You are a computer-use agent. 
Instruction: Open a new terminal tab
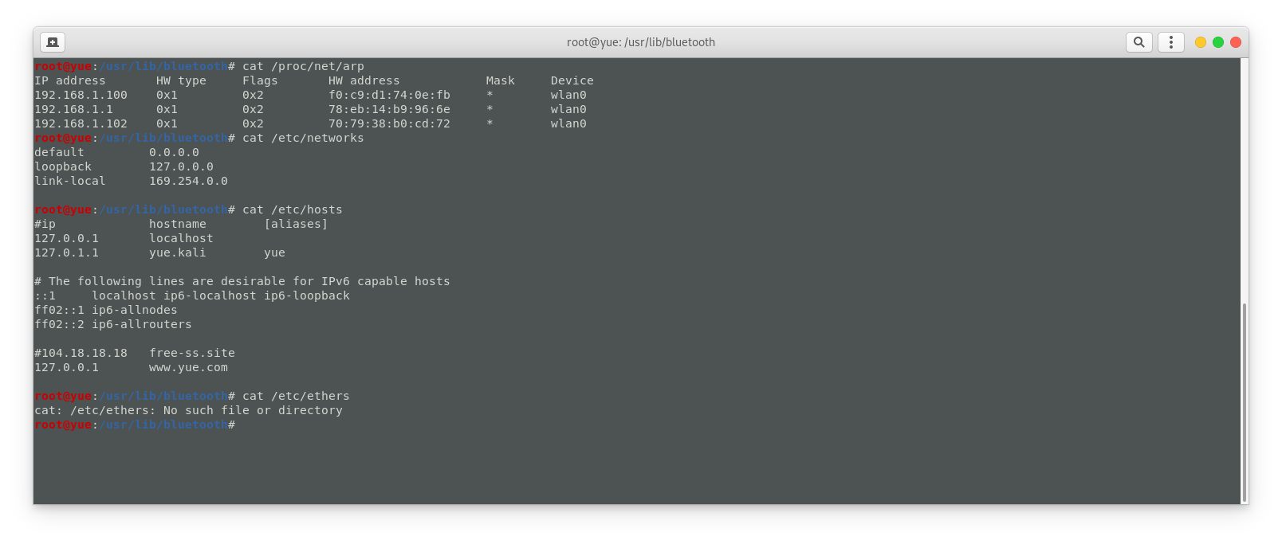(x=53, y=42)
